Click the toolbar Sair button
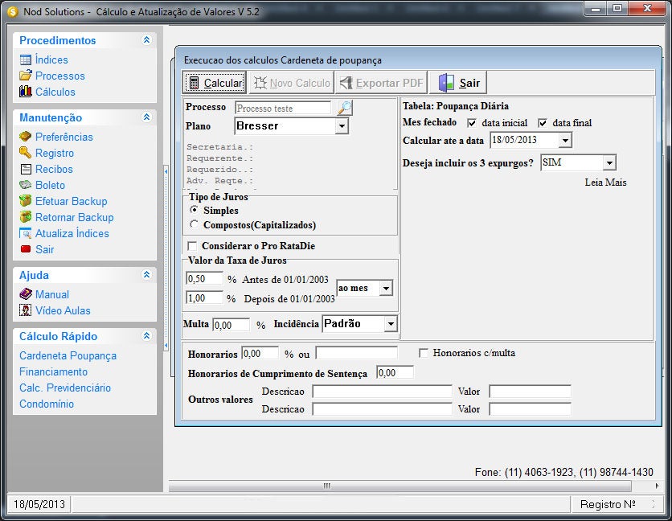Screen dimensions: 672x521 click(458, 82)
